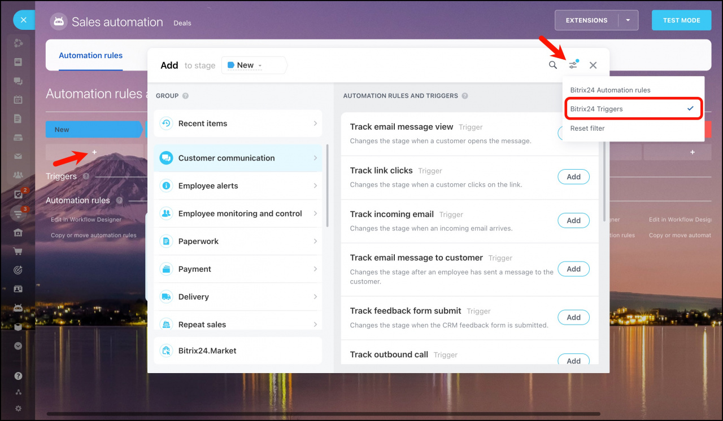Image resolution: width=723 pixels, height=421 pixels.
Task: Click the Employee monitoring people icon
Action: pos(166,214)
